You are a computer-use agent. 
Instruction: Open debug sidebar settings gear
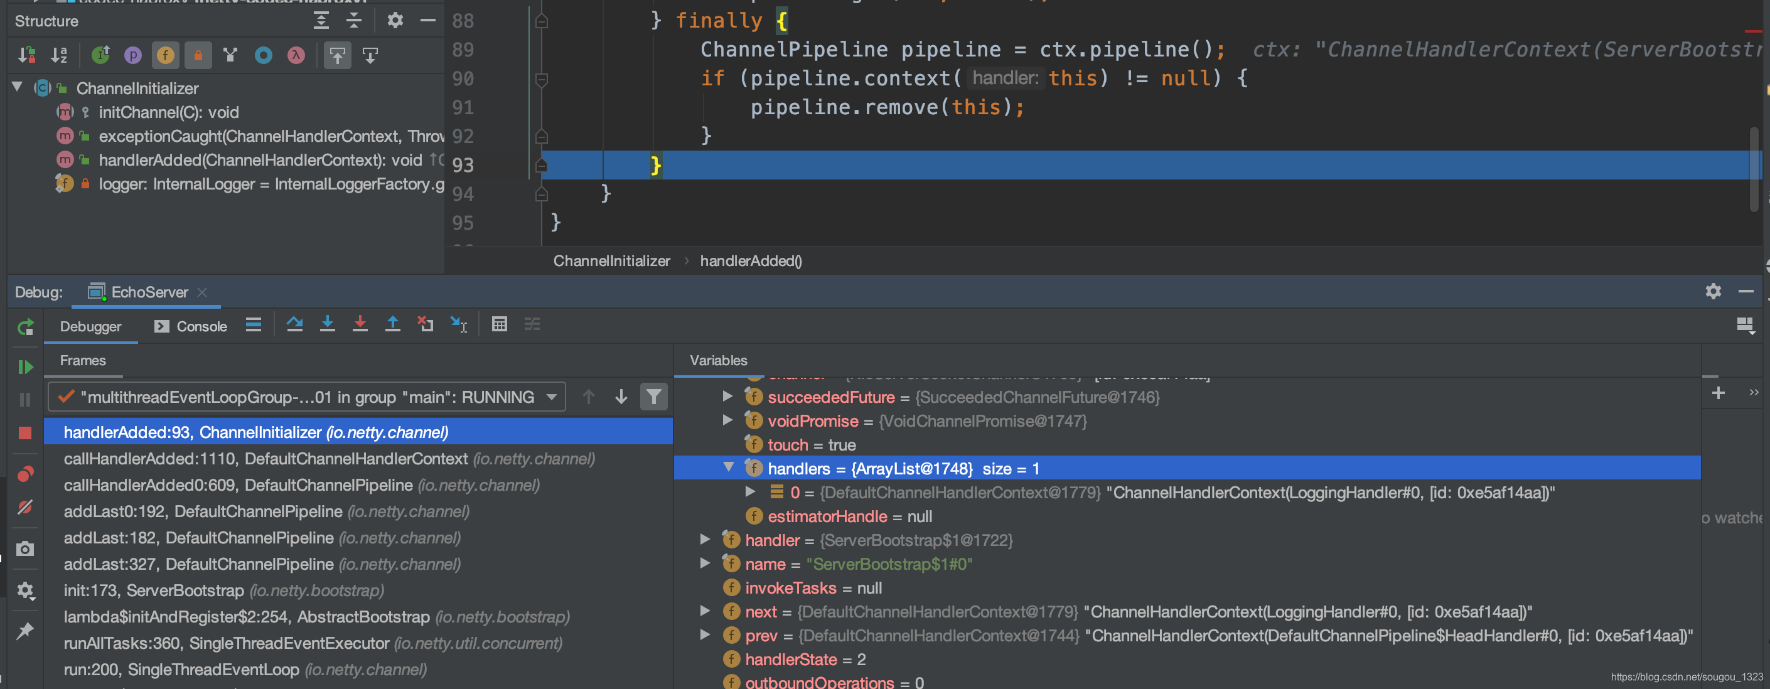point(26,590)
